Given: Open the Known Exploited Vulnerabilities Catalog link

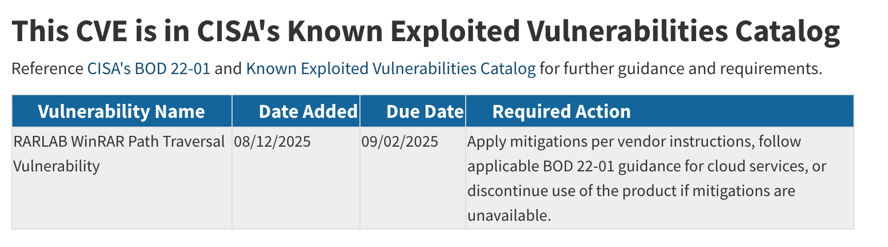Looking at the screenshot, I should click(390, 68).
